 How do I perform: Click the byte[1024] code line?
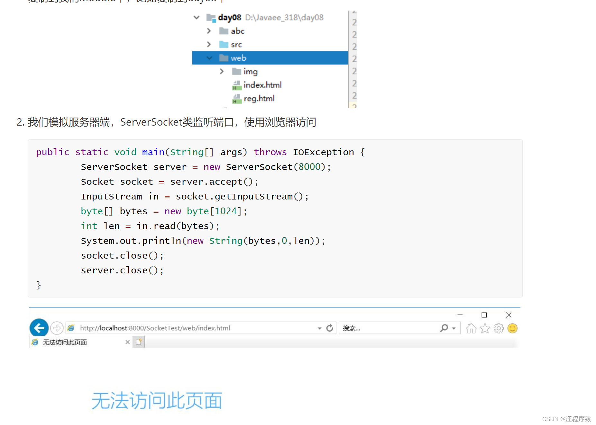pos(164,211)
